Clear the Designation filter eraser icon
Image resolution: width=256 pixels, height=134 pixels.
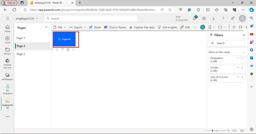(242, 58)
